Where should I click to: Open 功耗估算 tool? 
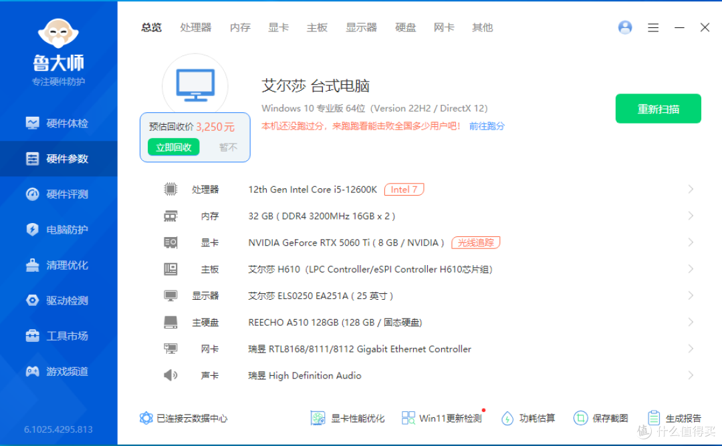click(528, 418)
